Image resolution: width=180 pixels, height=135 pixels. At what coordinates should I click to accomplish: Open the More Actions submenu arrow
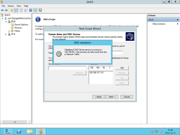pyautogui.click(x=177, y=24)
